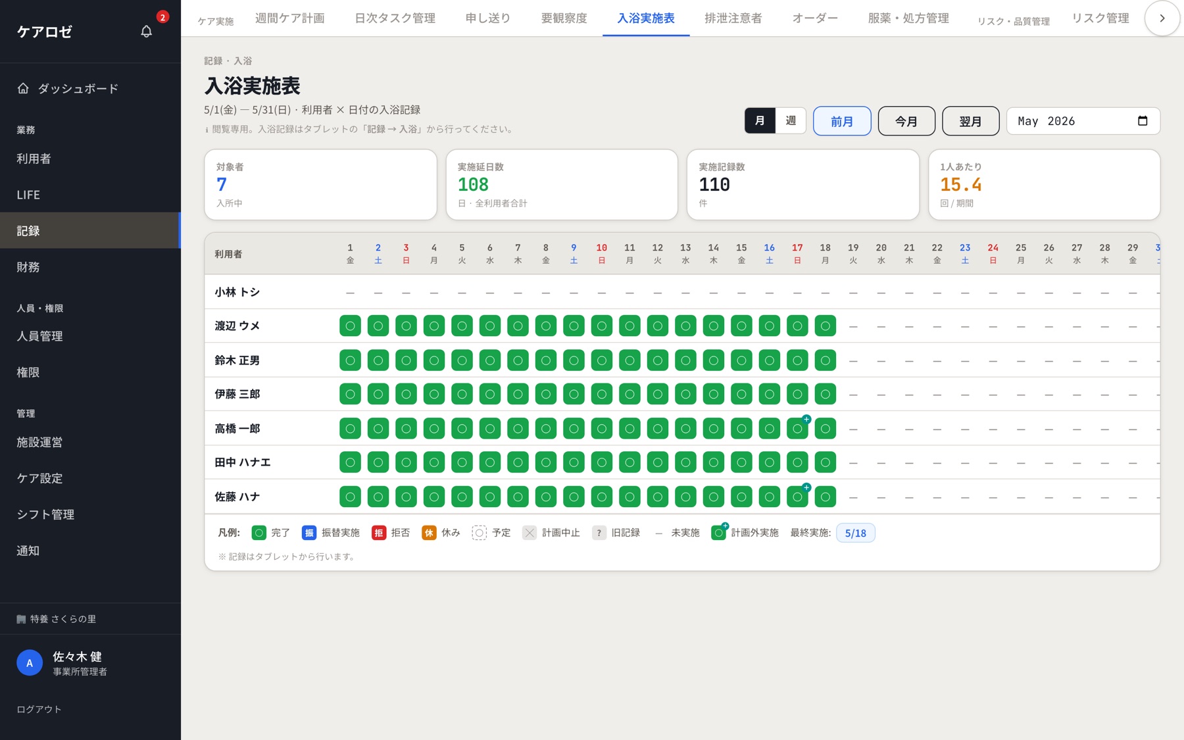This screenshot has width=1184, height=740.
Task: Open the notification bell with 2 alerts
Action: pyautogui.click(x=147, y=31)
